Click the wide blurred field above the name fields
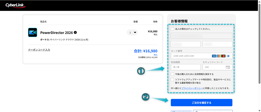 click(202, 36)
